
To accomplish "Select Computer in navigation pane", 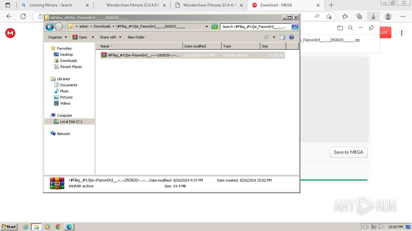I will click(64, 116).
